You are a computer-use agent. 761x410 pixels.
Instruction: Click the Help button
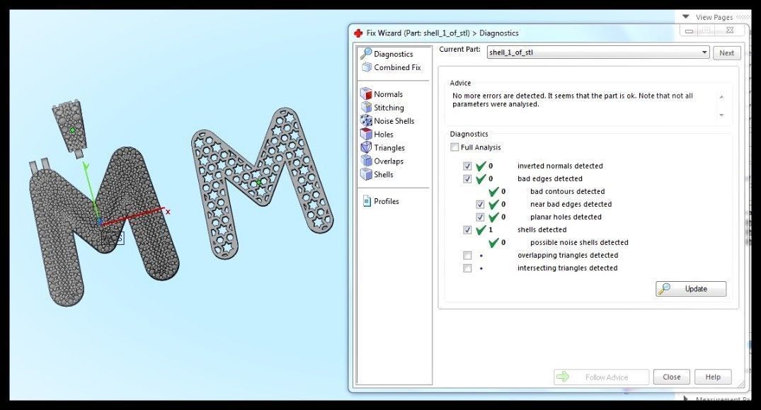coord(712,377)
